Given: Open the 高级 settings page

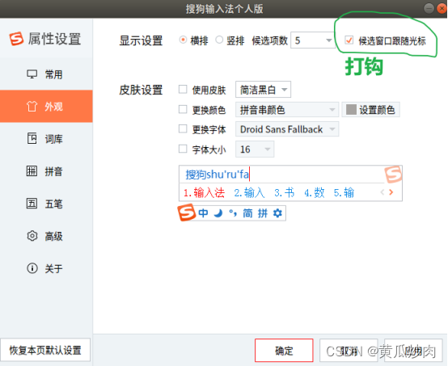Looking at the screenshot, I should coord(46,236).
